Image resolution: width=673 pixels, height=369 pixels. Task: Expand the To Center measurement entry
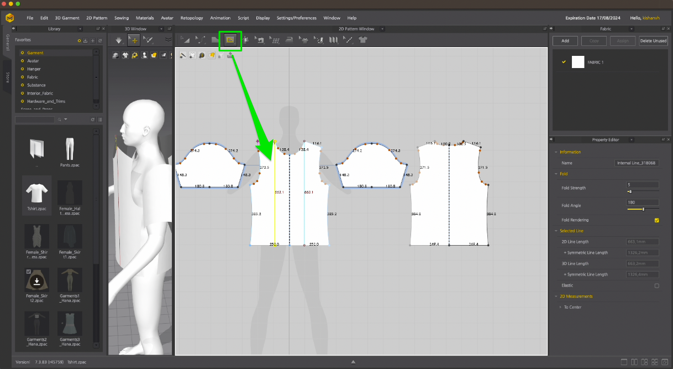point(560,307)
